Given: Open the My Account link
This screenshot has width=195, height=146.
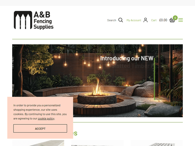Looking at the screenshot, I should click(x=134, y=20).
